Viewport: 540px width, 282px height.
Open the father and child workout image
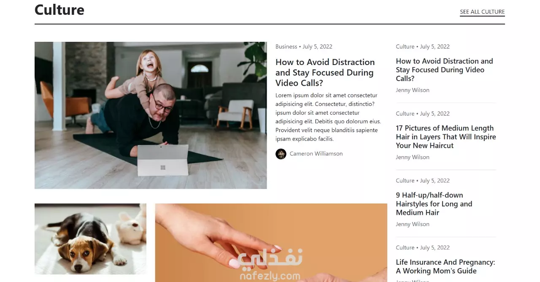pyautogui.click(x=151, y=115)
